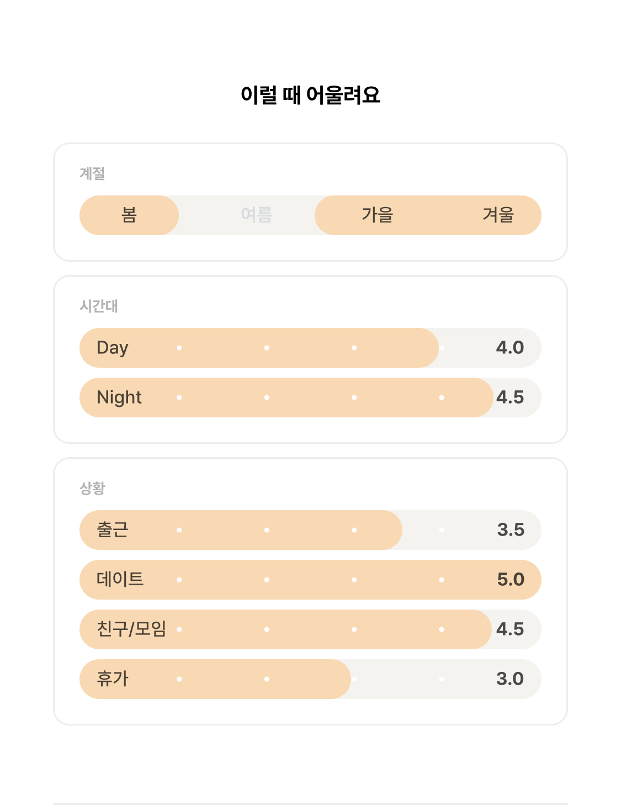Click the 4.5 score on Night
Viewport: 621px width, 805px height.
[x=510, y=398]
